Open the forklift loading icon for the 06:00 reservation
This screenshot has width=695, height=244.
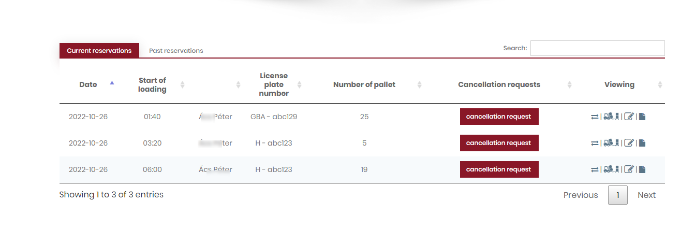click(611, 169)
